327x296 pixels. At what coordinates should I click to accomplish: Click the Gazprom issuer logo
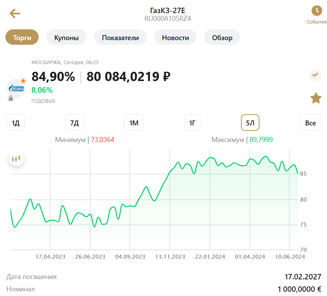click(x=16, y=88)
